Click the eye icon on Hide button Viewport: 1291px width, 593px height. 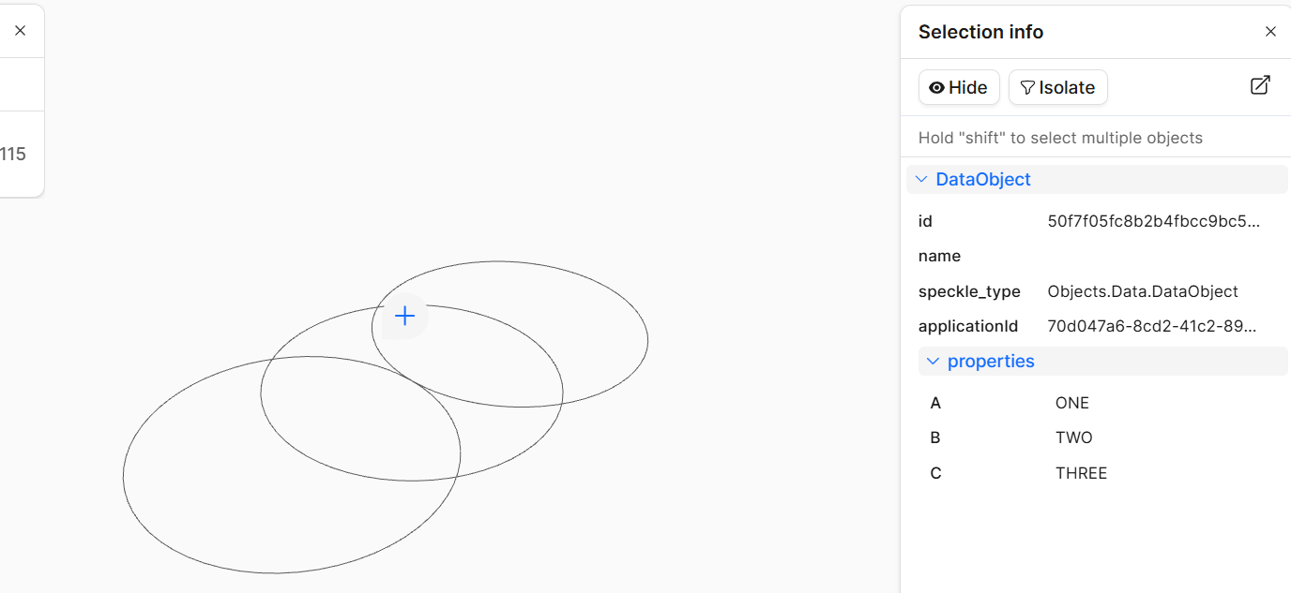tap(936, 87)
